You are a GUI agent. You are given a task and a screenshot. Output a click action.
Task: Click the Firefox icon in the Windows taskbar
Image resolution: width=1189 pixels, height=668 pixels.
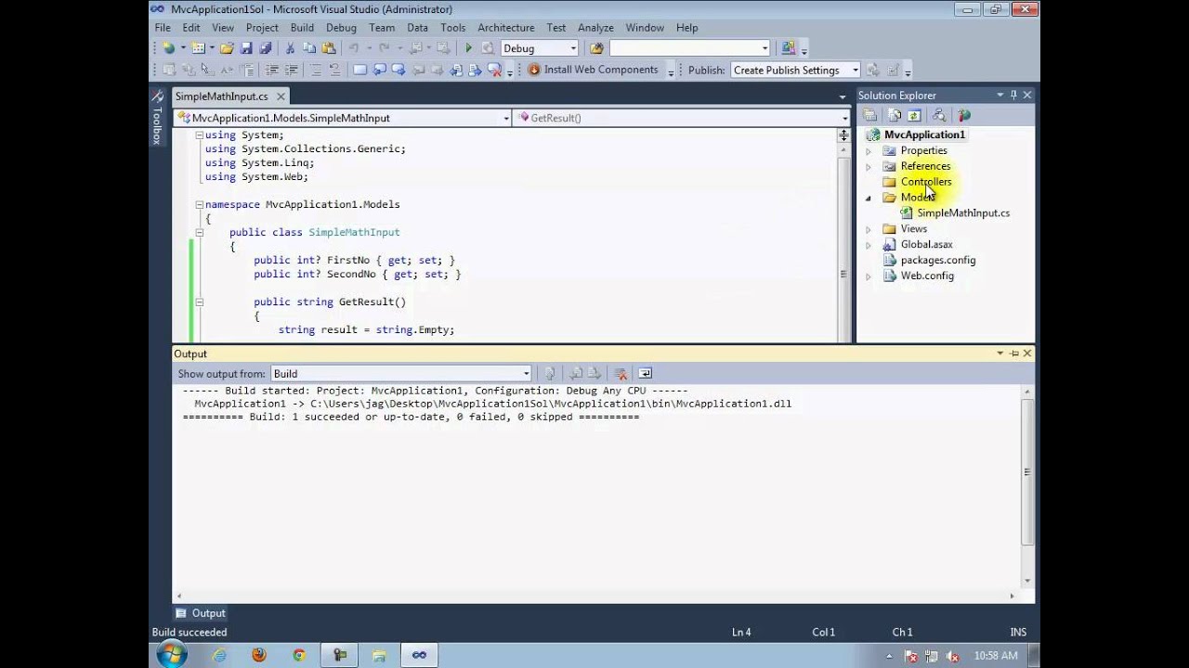tap(259, 655)
